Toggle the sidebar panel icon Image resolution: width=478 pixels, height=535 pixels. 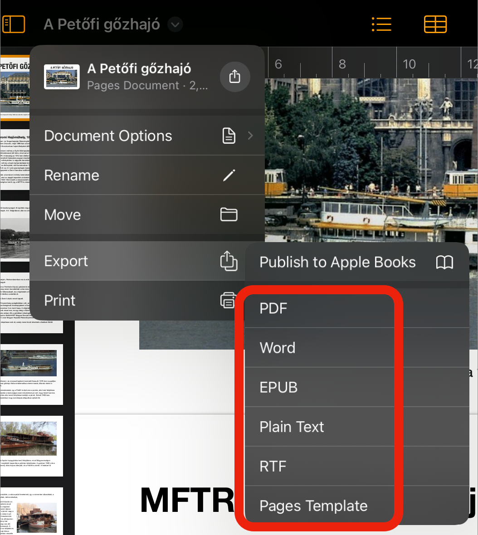point(14,24)
